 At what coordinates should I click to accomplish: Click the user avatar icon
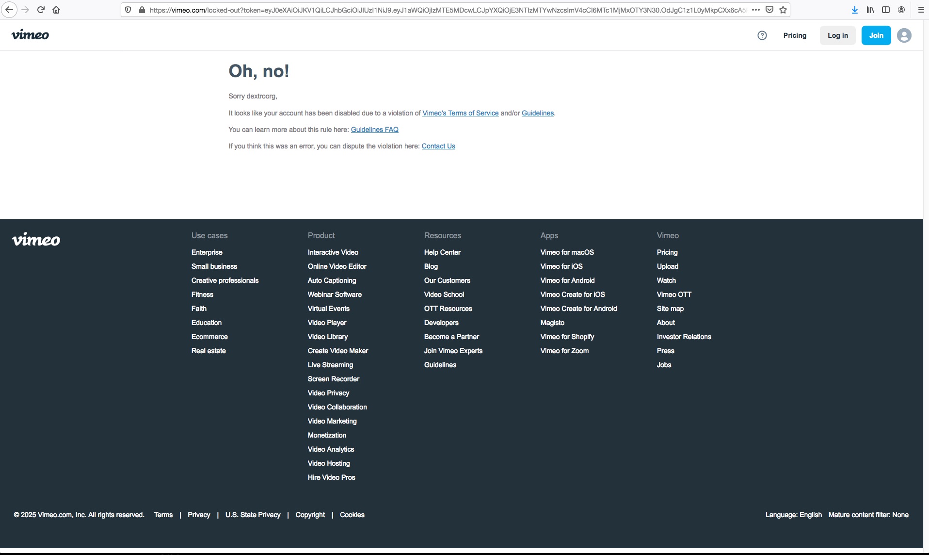pos(904,35)
